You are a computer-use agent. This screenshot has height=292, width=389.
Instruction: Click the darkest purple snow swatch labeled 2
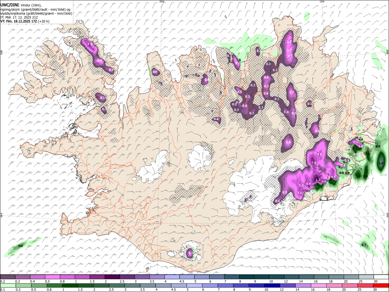pos(112,277)
